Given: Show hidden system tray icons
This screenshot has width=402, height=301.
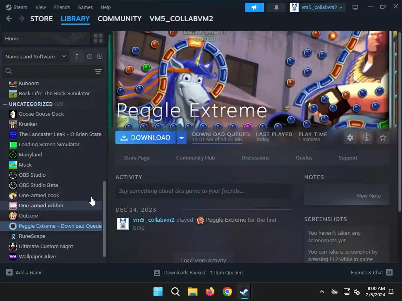Looking at the screenshot, I should click(322, 292).
